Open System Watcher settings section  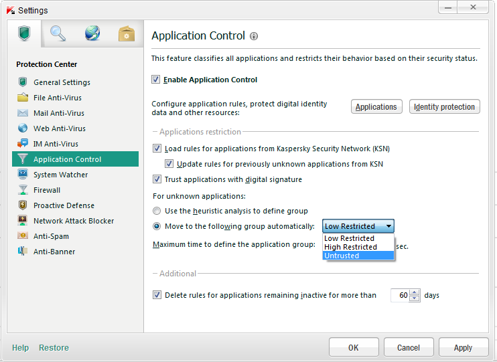[61, 175]
